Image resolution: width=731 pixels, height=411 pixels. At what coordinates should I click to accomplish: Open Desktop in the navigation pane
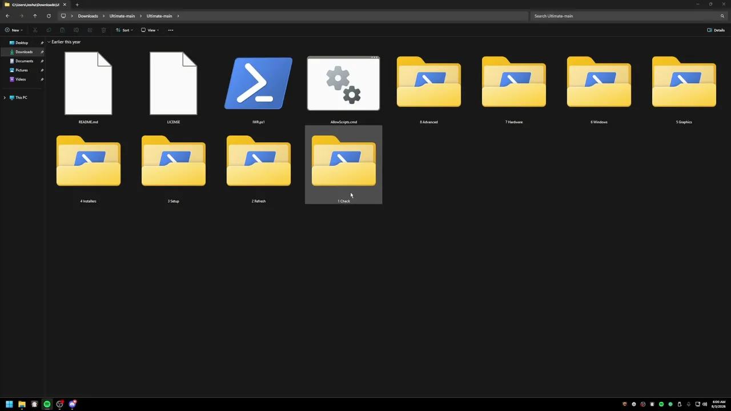coord(23,43)
